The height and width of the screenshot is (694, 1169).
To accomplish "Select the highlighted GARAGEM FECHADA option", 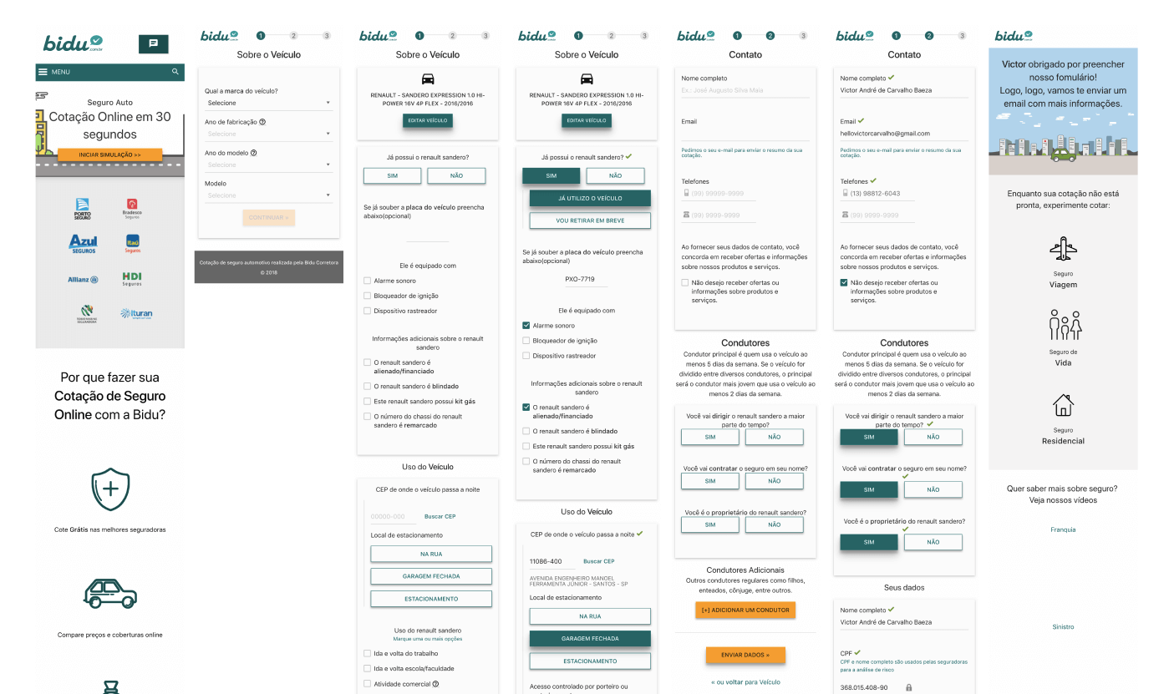I will pyautogui.click(x=590, y=639).
